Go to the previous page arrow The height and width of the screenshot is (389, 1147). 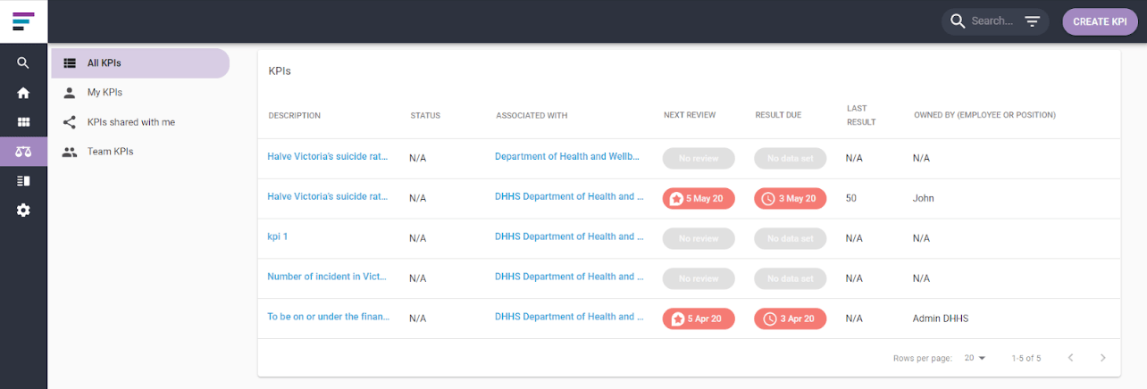(1070, 358)
